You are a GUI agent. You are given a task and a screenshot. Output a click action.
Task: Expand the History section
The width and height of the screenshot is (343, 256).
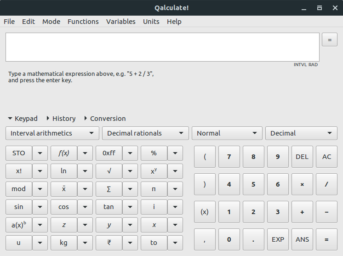click(61, 119)
